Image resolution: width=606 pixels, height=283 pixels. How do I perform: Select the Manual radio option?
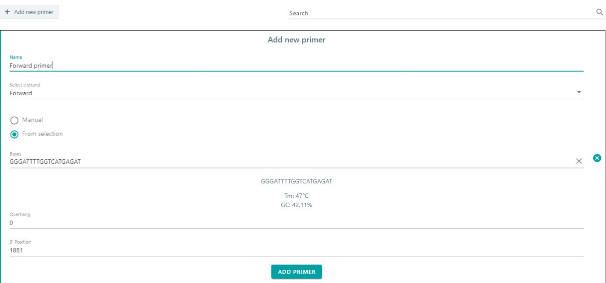coord(14,120)
